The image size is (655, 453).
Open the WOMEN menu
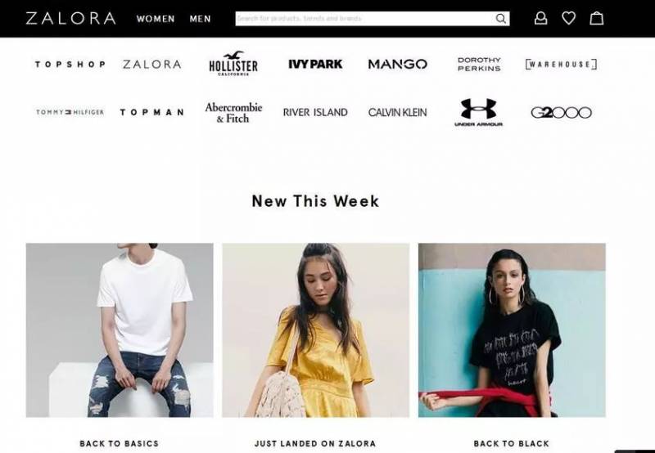coord(156,19)
